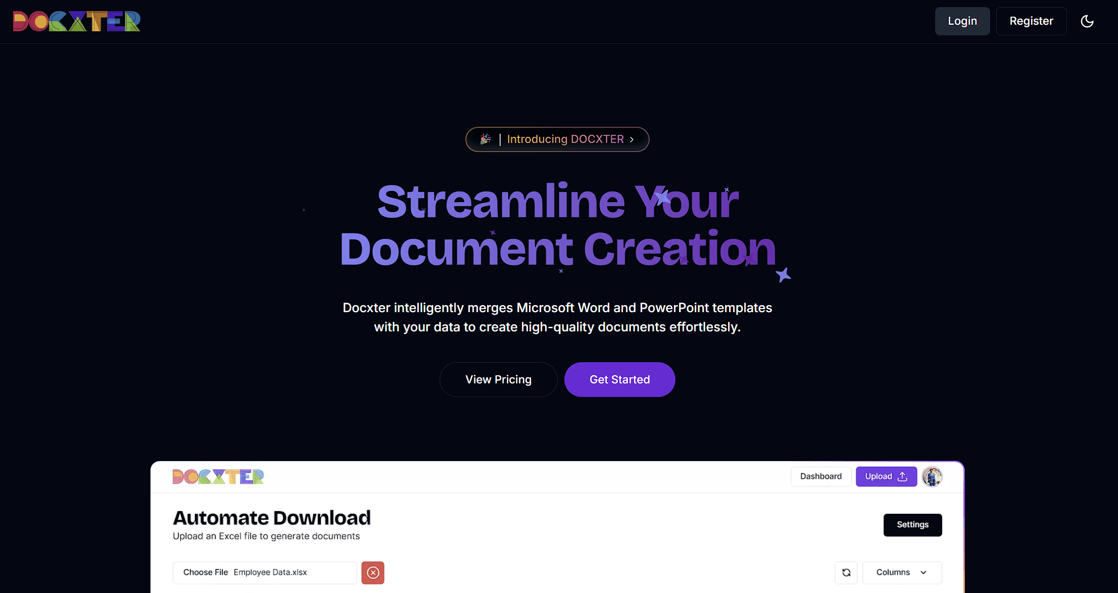Go to the Dashboard tab
Screen dimensions: 1118x593
pos(820,476)
